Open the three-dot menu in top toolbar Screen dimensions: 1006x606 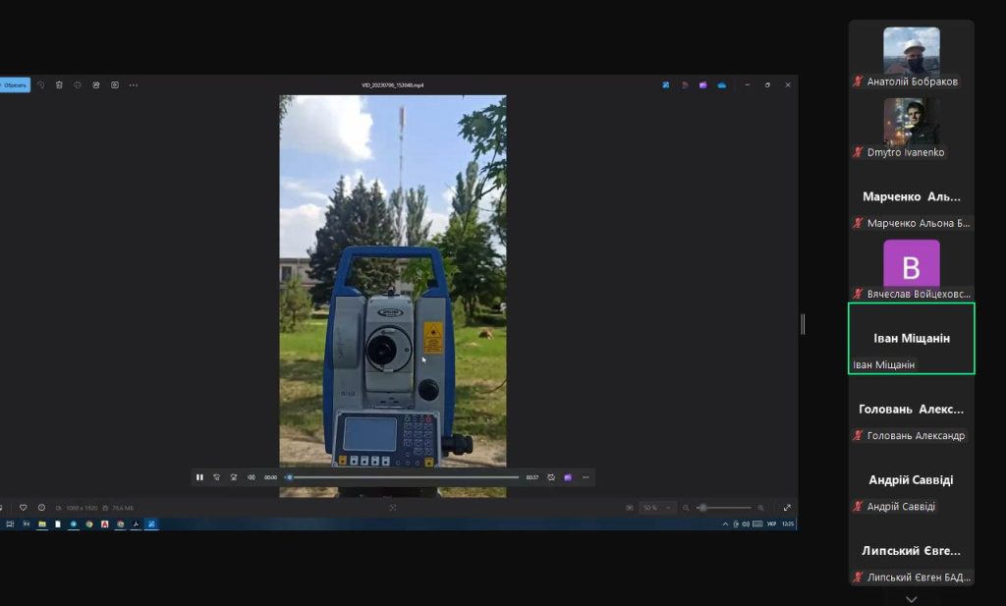tap(134, 85)
